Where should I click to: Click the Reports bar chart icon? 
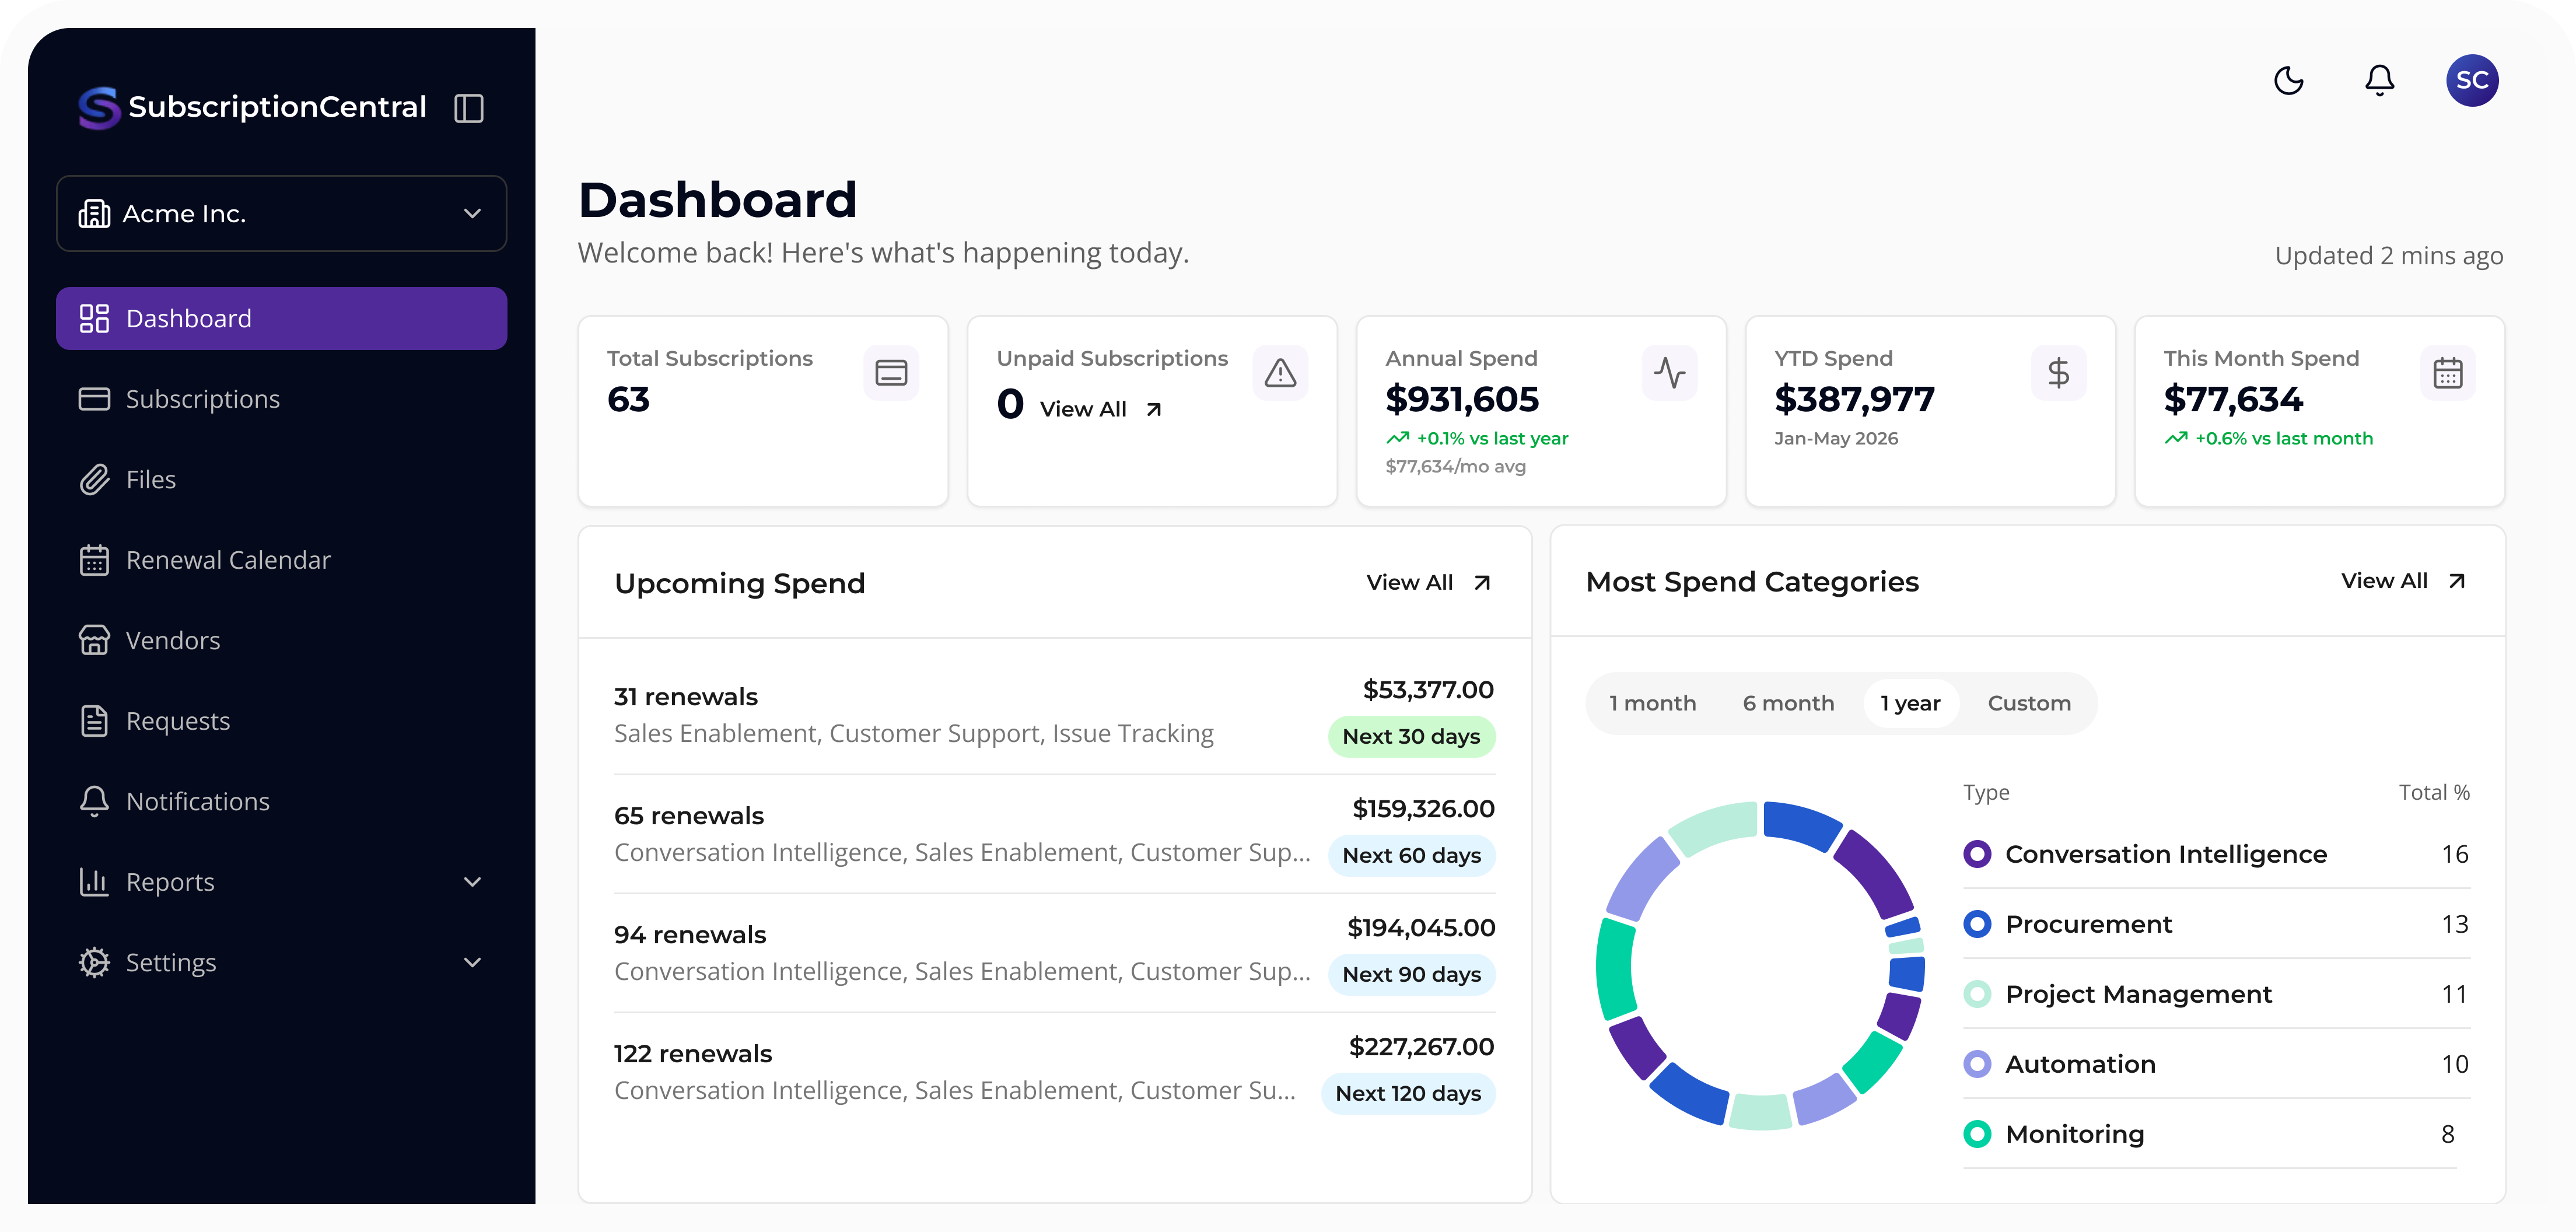[x=94, y=882]
